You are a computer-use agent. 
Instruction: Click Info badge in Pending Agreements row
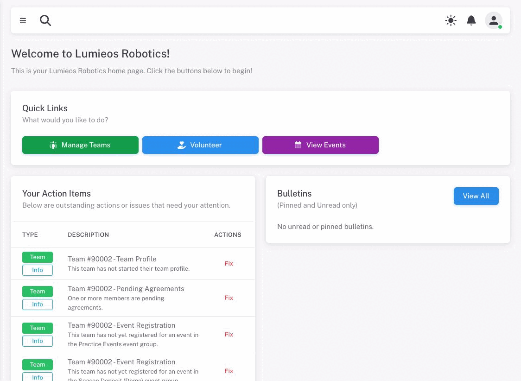38,304
